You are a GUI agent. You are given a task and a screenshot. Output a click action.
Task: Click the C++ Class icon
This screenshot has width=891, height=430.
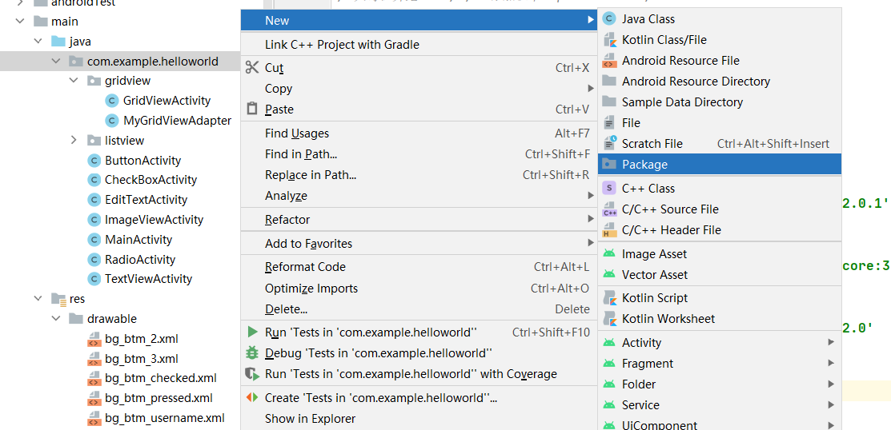click(x=609, y=189)
